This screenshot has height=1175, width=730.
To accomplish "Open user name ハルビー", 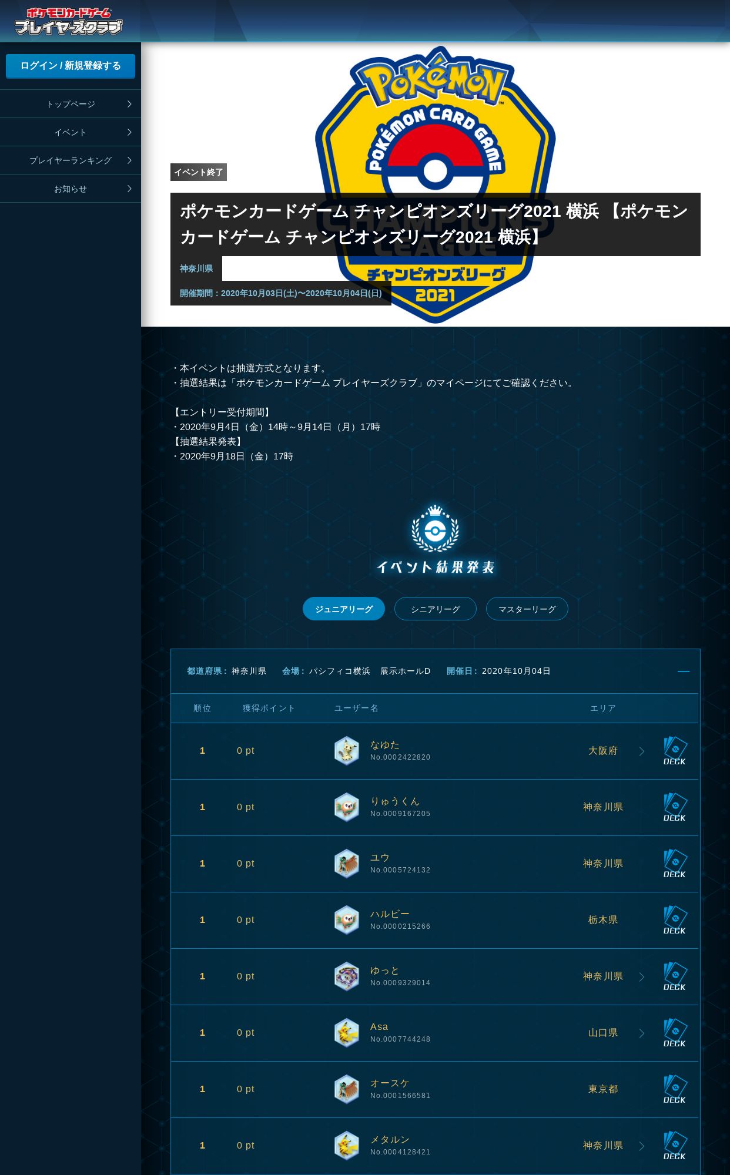I will pyautogui.click(x=390, y=914).
